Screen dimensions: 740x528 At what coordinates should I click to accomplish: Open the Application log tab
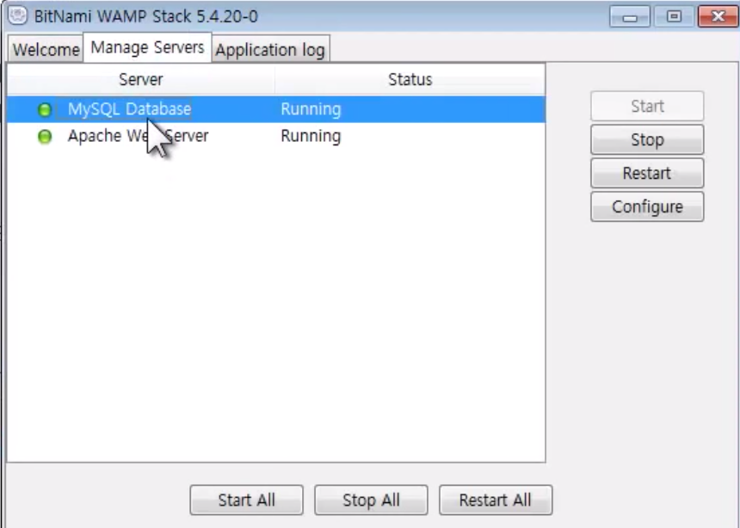click(270, 49)
